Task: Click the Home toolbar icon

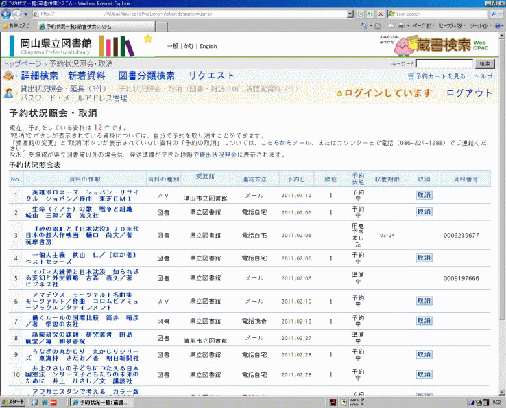Action: click(364, 25)
